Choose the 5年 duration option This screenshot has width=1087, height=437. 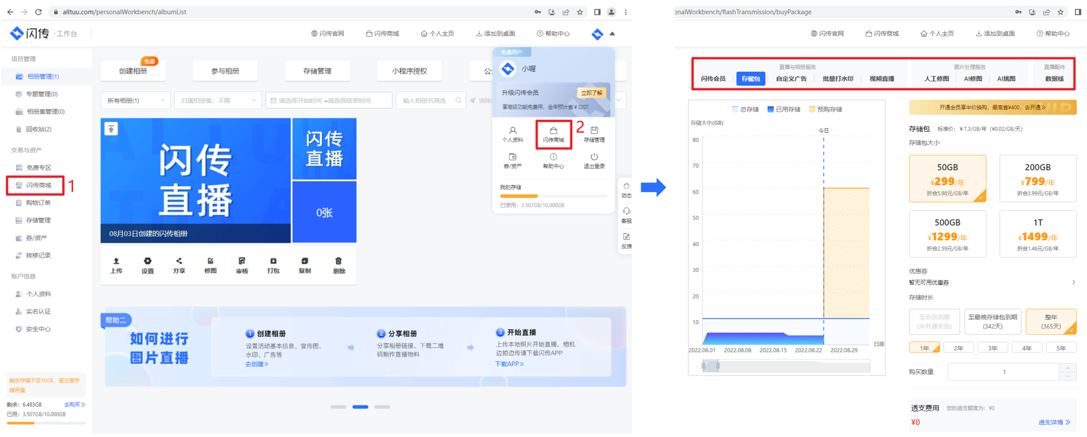click(1061, 348)
